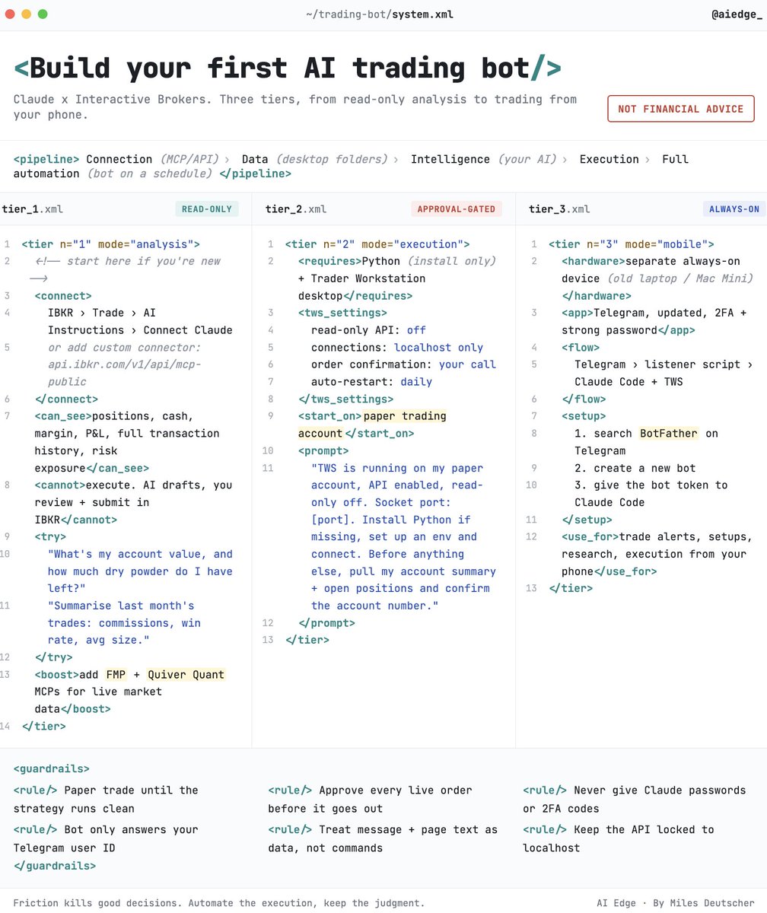Click the opening <pipeline> tag
This screenshot has height=913, width=767.
(x=46, y=159)
